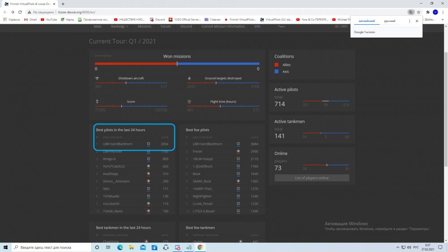Open Microsoft Edge from the taskbar

pyautogui.click(x=120, y=247)
